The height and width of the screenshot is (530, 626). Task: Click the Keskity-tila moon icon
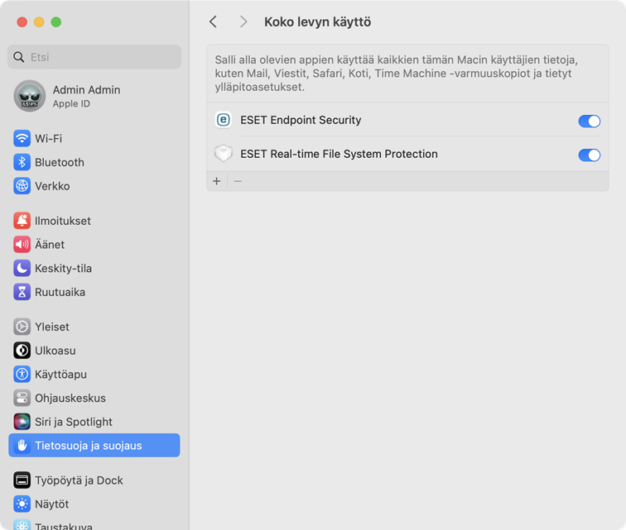(x=22, y=268)
